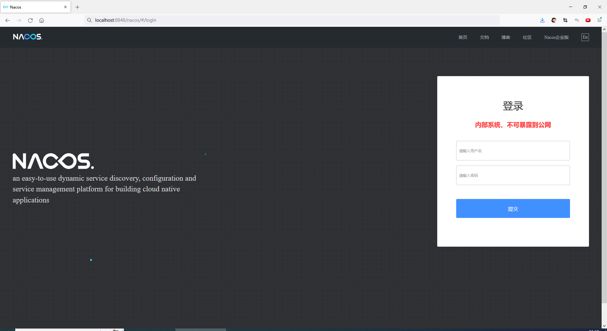Viewport: 607px width, 331px height.
Task: Click the red warning text 内部系统，不可暴露到公网
Action: (x=513, y=125)
